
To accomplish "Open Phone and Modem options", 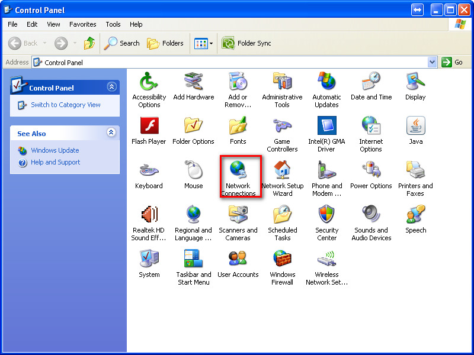I will click(x=327, y=179).
